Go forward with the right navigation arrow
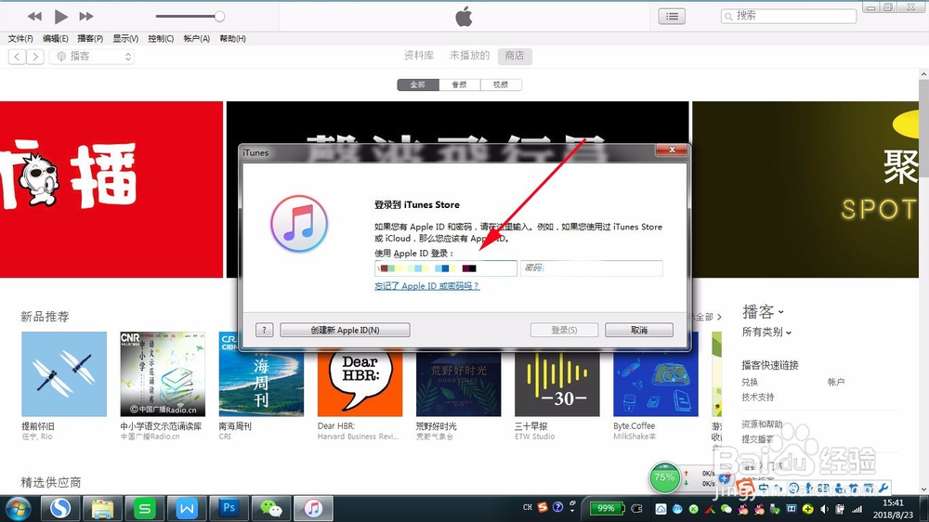 pyautogui.click(x=35, y=57)
